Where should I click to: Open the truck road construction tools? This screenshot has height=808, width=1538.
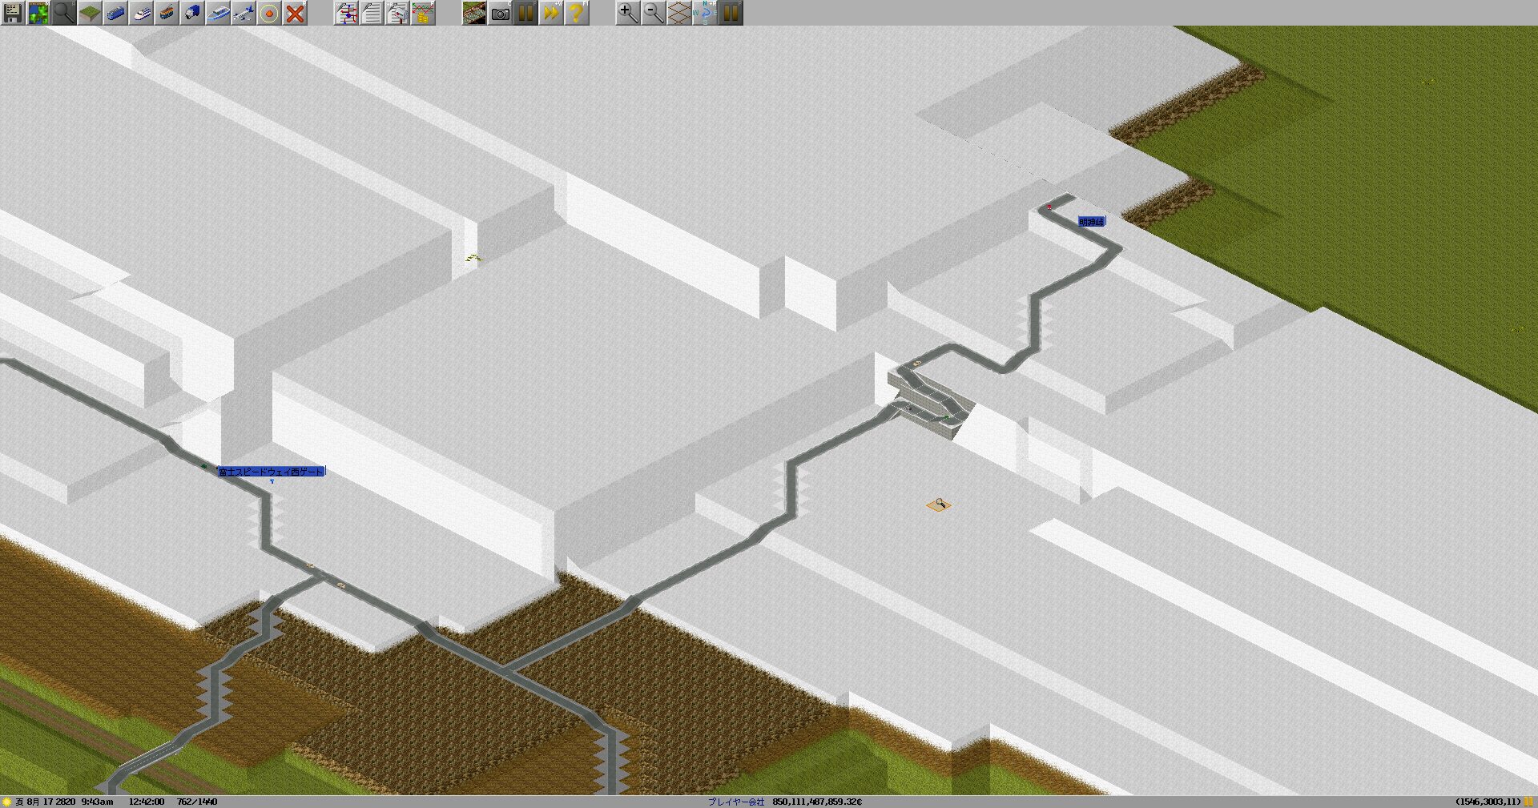(x=192, y=13)
